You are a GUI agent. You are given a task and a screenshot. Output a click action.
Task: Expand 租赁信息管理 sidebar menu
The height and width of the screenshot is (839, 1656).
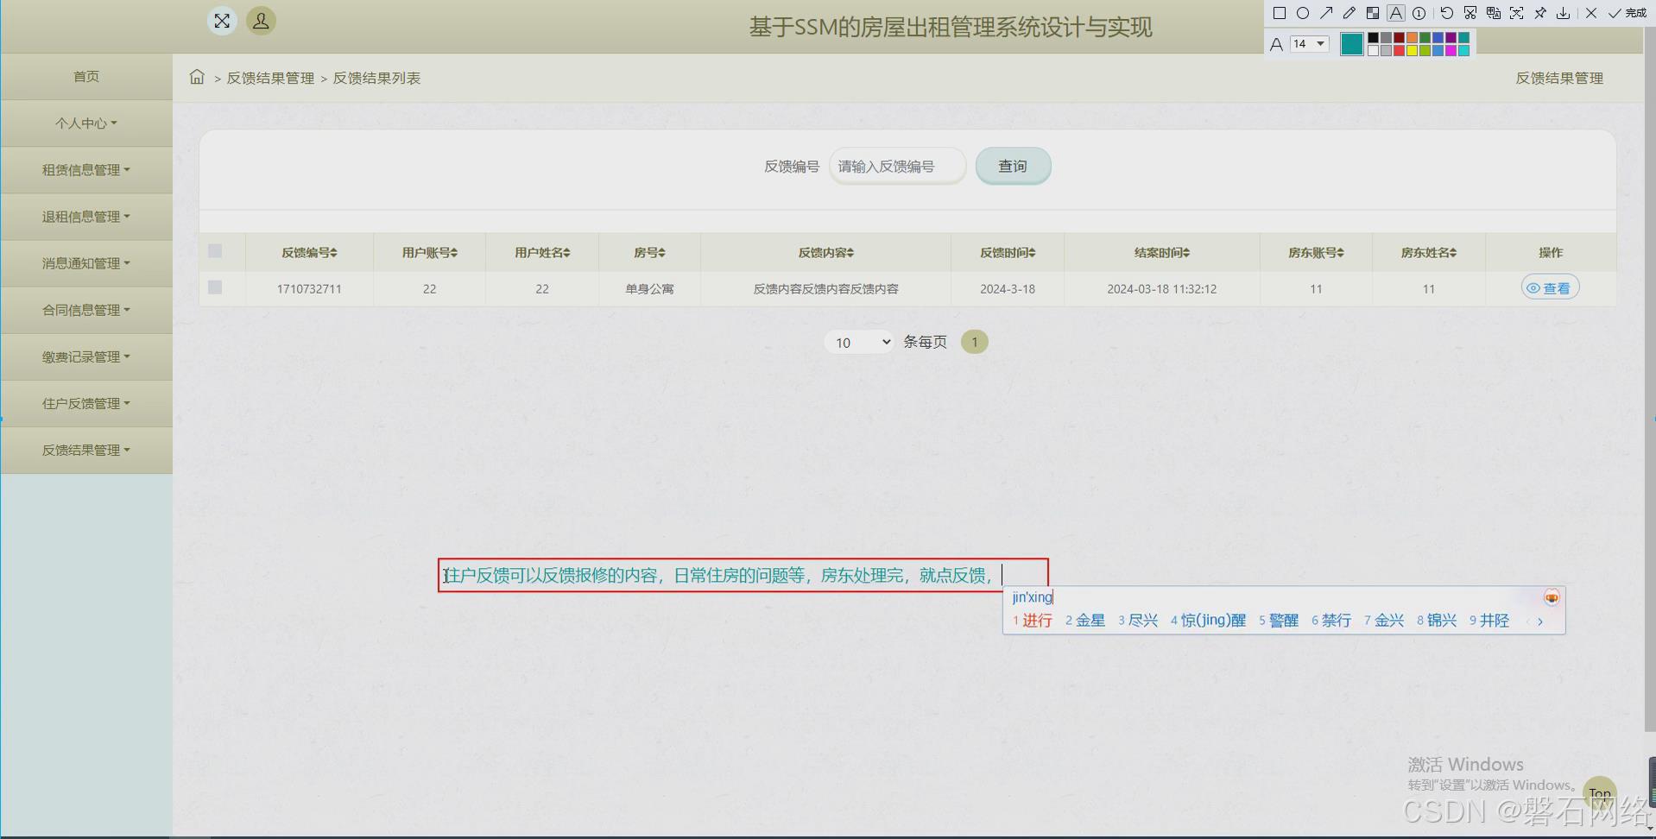point(86,169)
